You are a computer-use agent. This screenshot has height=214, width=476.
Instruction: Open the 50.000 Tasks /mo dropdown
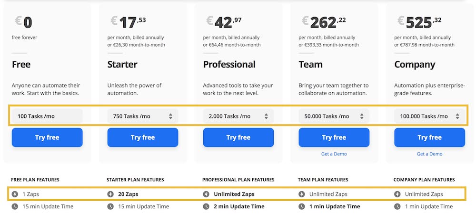[334, 116]
